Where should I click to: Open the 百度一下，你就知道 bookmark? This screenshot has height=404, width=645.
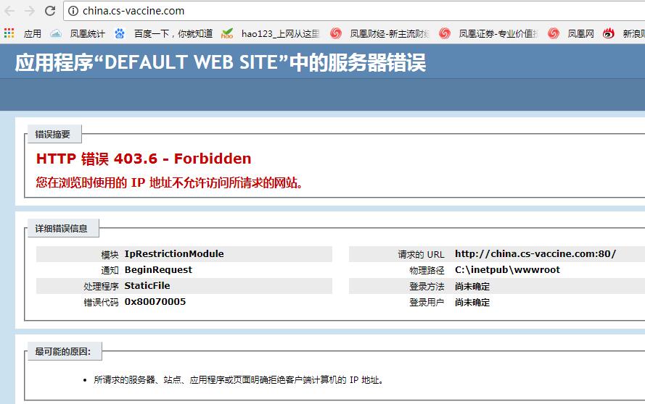[x=173, y=33]
